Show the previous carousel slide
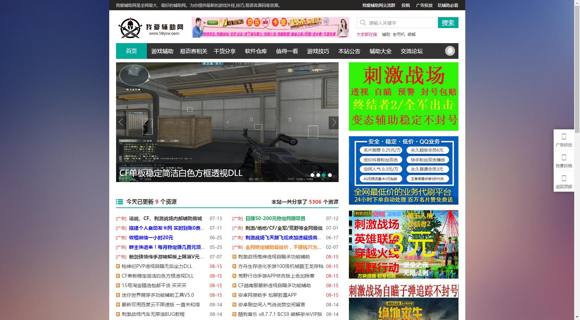The width and height of the screenshot is (580, 320). pyautogui.click(x=121, y=123)
